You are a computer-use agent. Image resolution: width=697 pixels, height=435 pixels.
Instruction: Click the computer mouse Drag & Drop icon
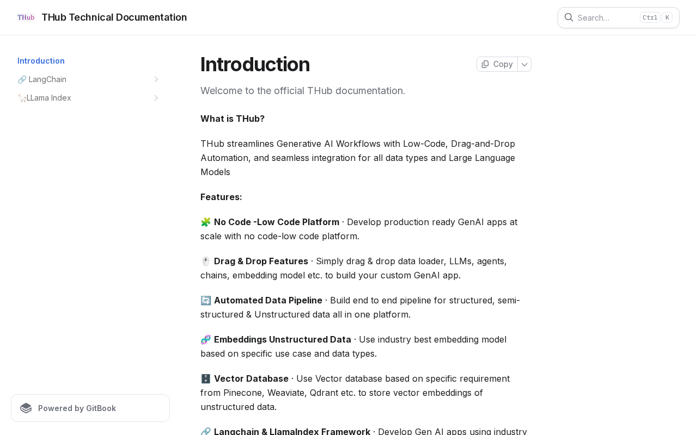pyautogui.click(x=206, y=261)
